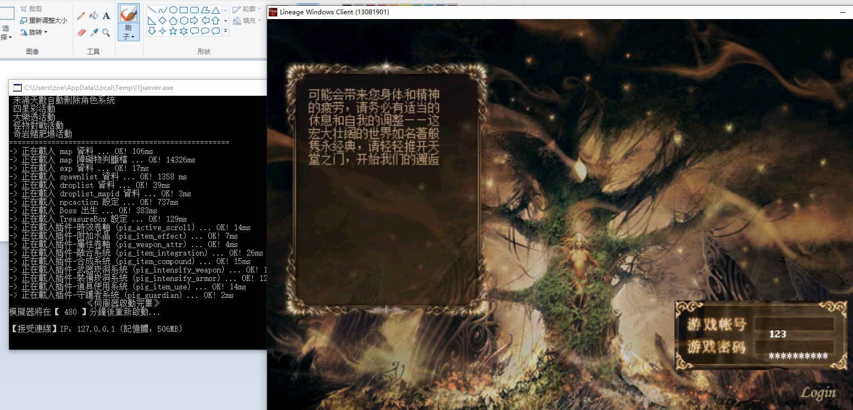Select the Fill with color bucket tool
The height and width of the screenshot is (410, 853).
point(94,16)
